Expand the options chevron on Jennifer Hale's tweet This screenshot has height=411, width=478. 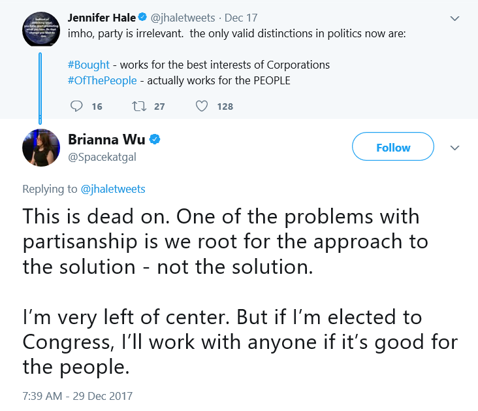coord(454,18)
